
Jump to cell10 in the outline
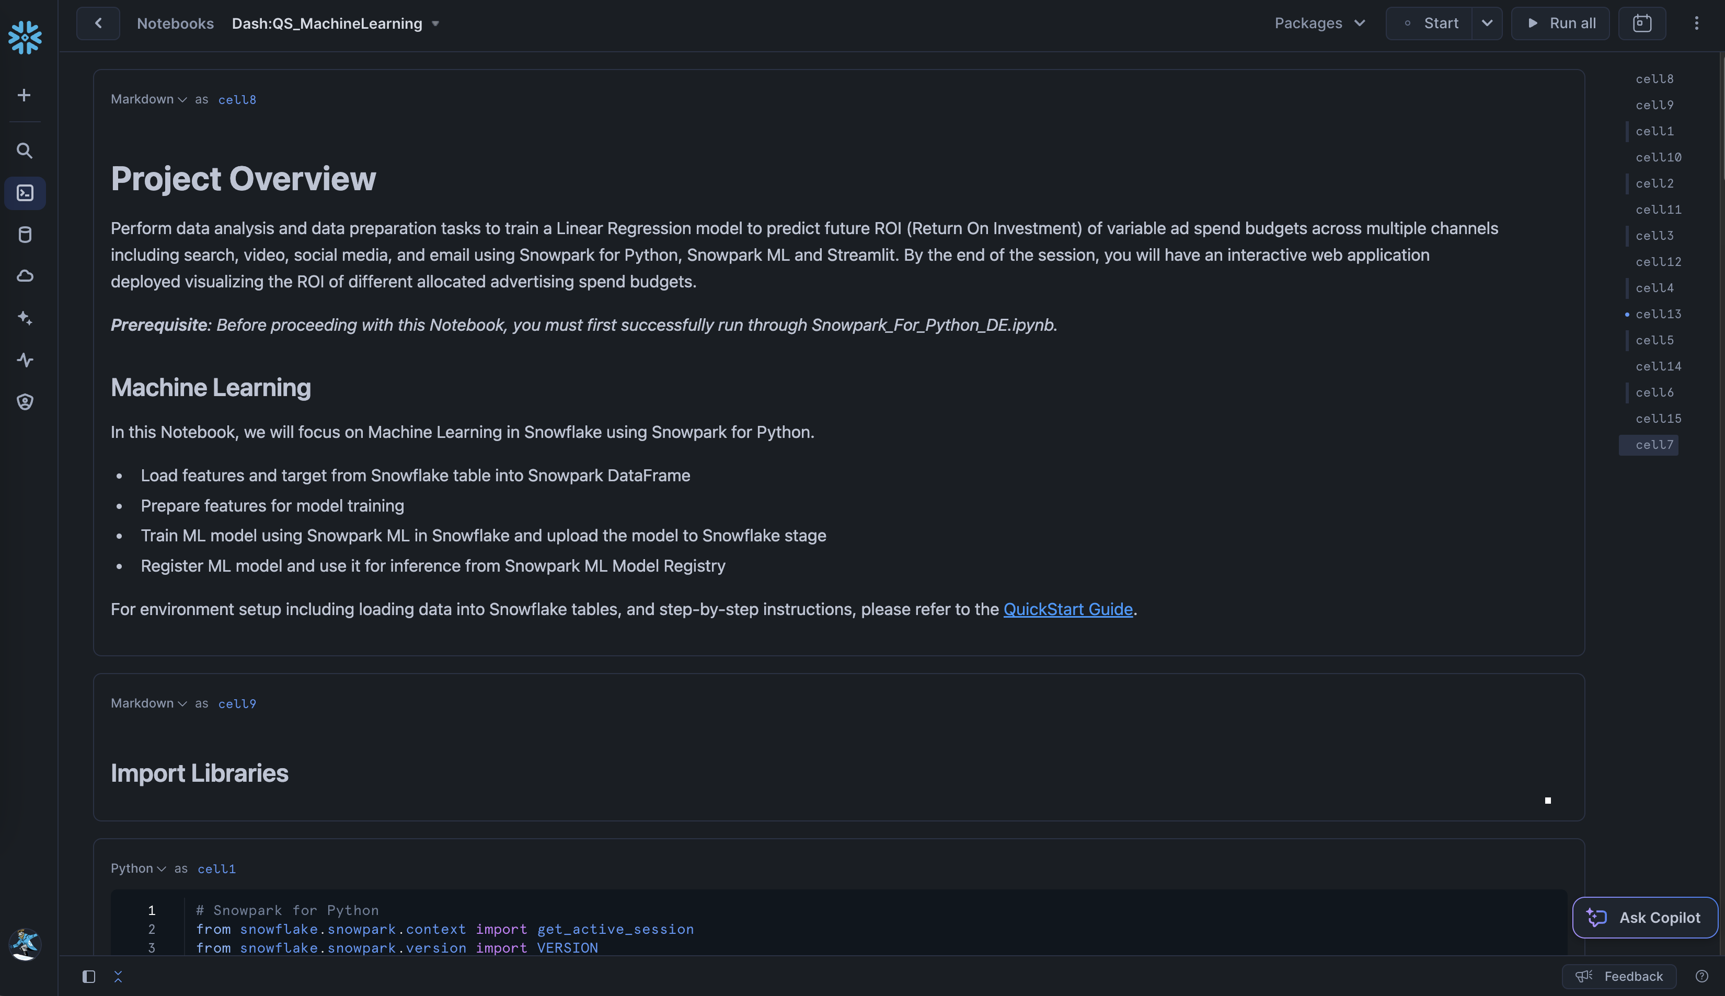[x=1658, y=157]
